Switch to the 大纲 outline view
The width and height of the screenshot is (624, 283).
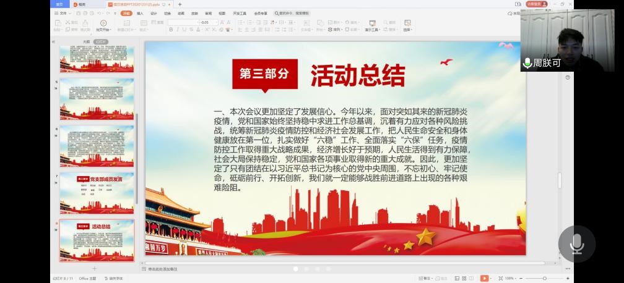(x=86, y=41)
